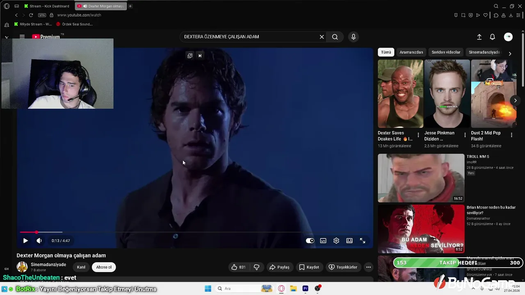This screenshot has height=295, width=525.
Task: Select the Tümü filter chip
Action: coord(386,52)
